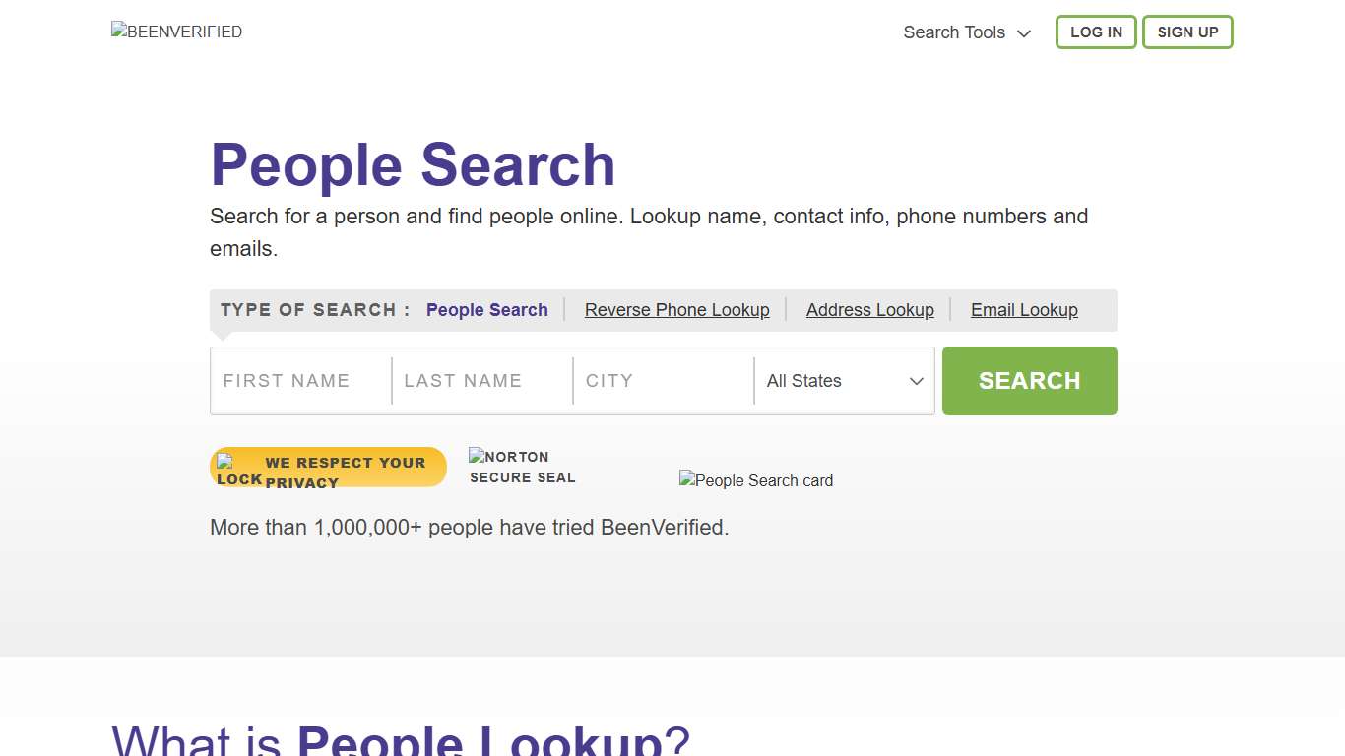
Task: Click the People Search card image
Action: pyautogui.click(x=755, y=480)
